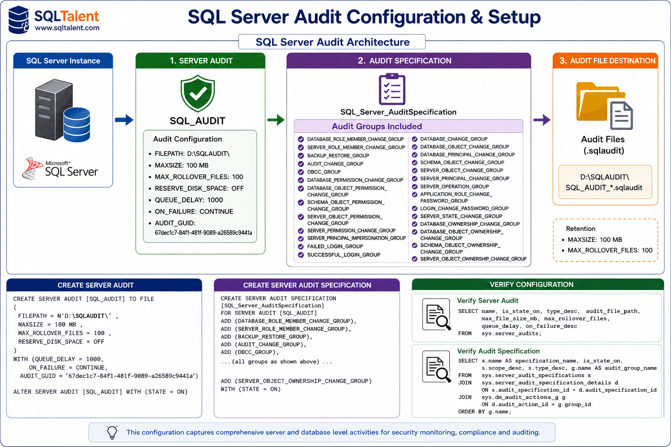671x447 pixels.
Task: Click the Verify Server Audit heading
Action: [488, 301]
